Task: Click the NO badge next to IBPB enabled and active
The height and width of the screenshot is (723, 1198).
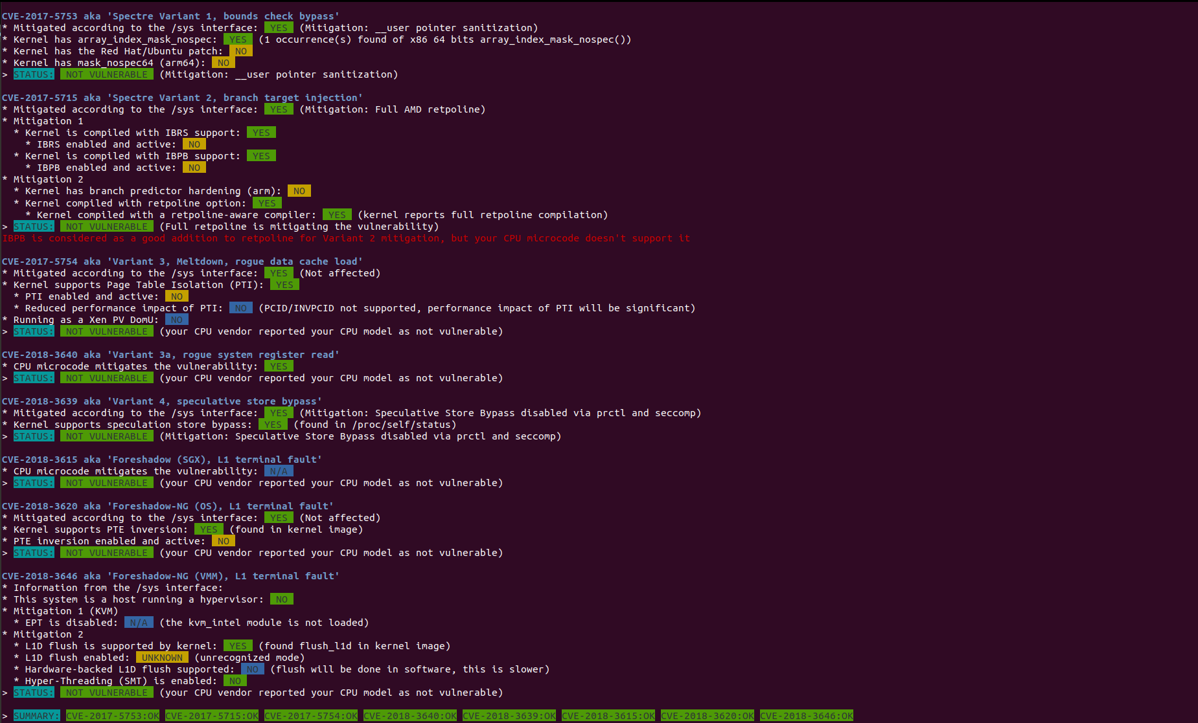Action: pyautogui.click(x=194, y=167)
